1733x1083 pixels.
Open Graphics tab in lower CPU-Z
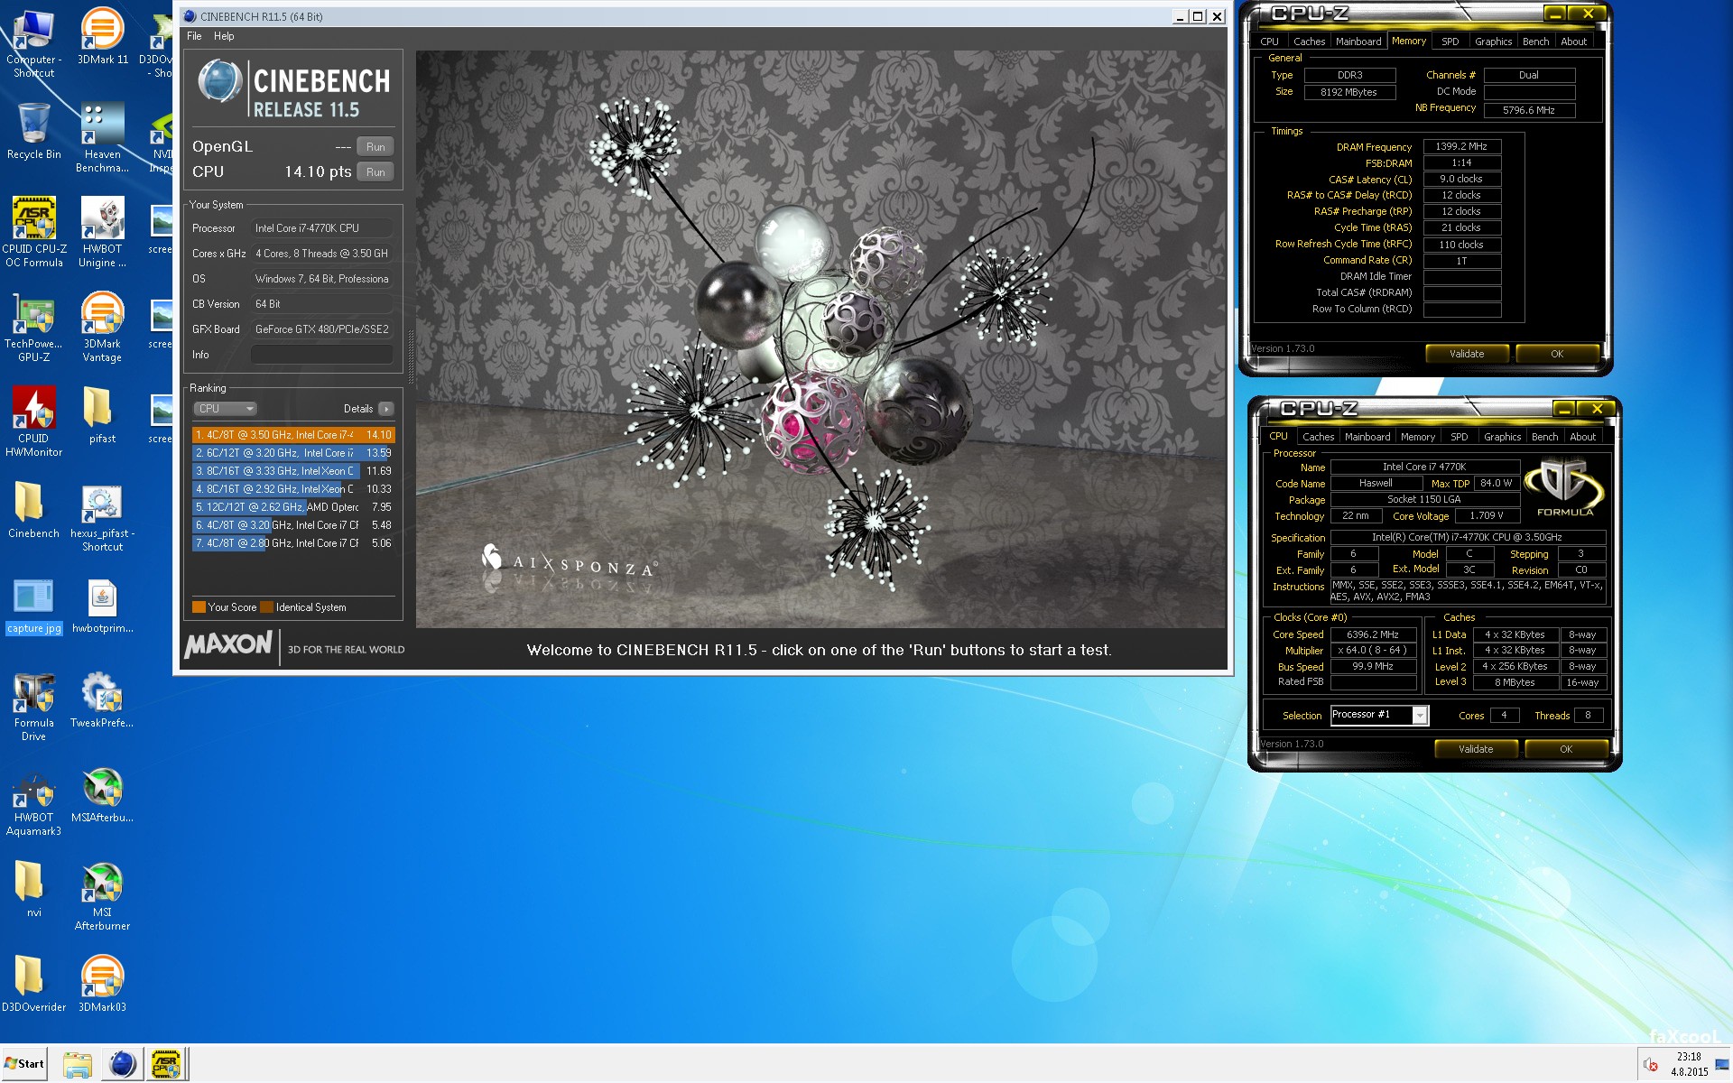point(1502,437)
